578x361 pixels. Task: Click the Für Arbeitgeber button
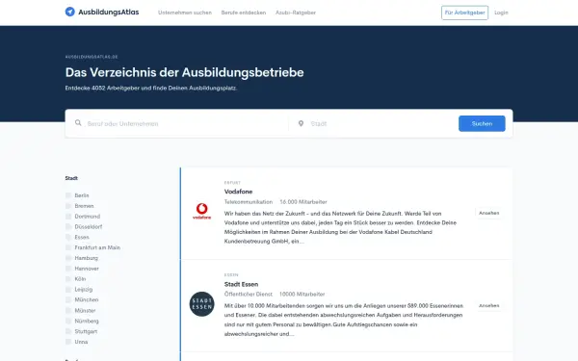pyautogui.click(x=464, y=13)
